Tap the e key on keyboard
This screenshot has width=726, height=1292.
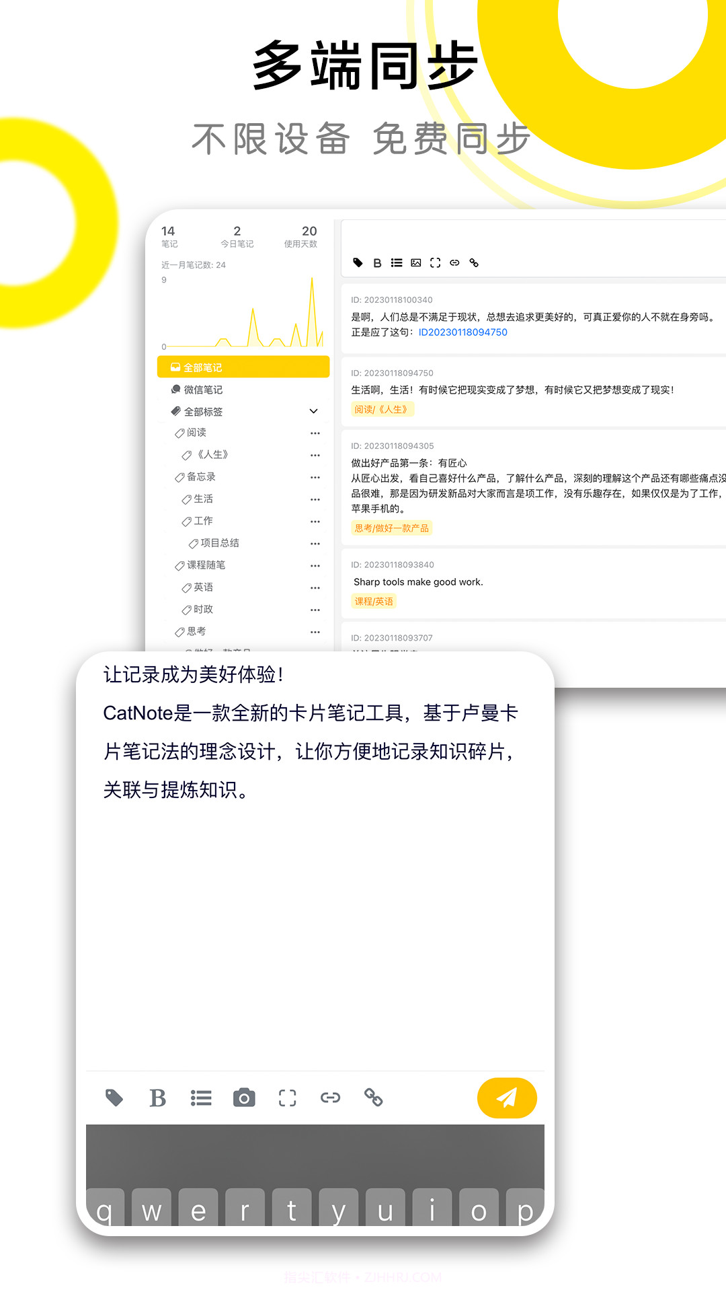198,1209
